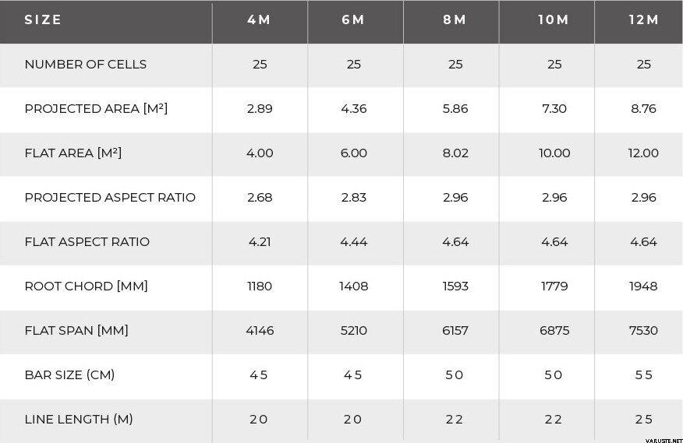Click the FLAT ASPECT RATIO label
683x443 pixels.
tap(87, 242)
